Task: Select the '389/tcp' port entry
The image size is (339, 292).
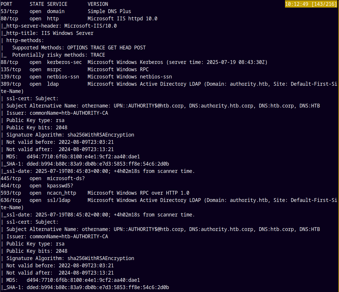Action: [11, 84]
